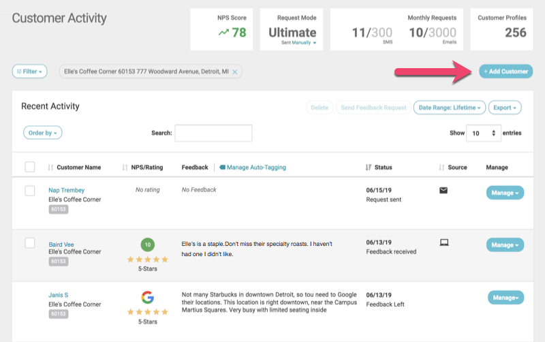The image size is (545, 342).
Task: Sort by Status column arrows
Action: click(369, 167)
